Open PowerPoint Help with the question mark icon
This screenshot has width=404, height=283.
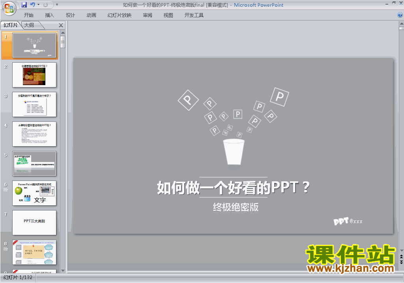point(400,15)
